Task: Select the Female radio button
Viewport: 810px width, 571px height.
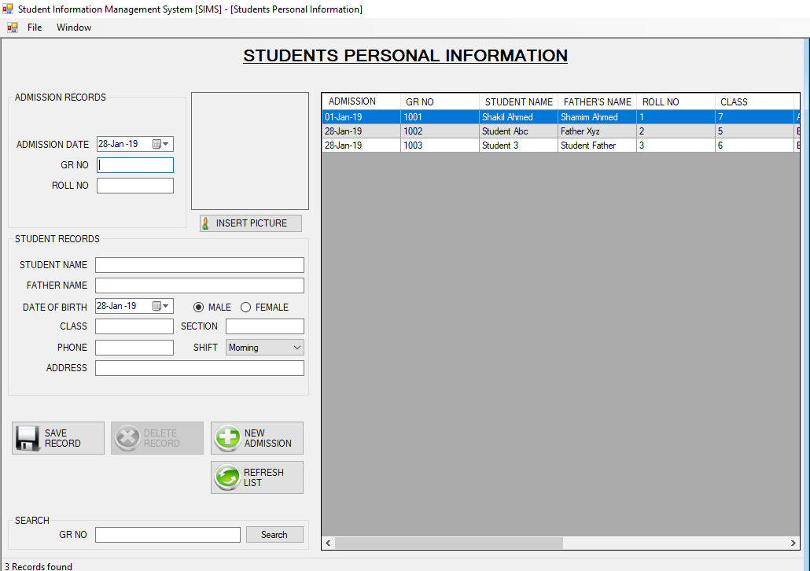Action: pyautogui.click(x=246, y=308)
